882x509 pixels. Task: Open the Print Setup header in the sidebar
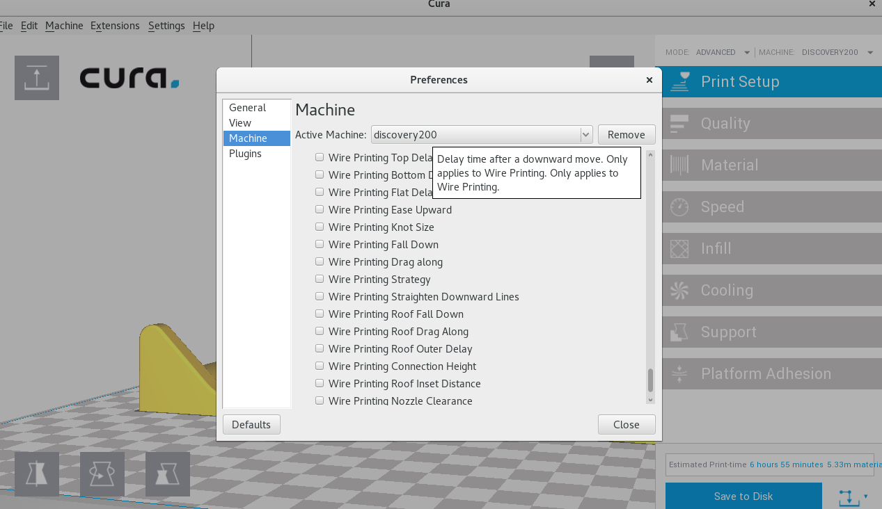pyautogui.click(x=772, y=81)
